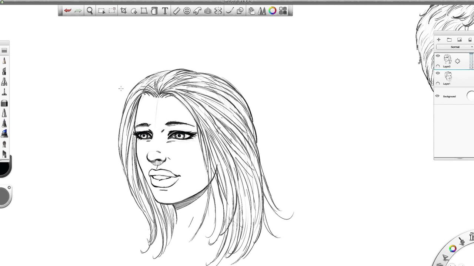
Task: Enable the Ruler tool
Action: point(177,11)
